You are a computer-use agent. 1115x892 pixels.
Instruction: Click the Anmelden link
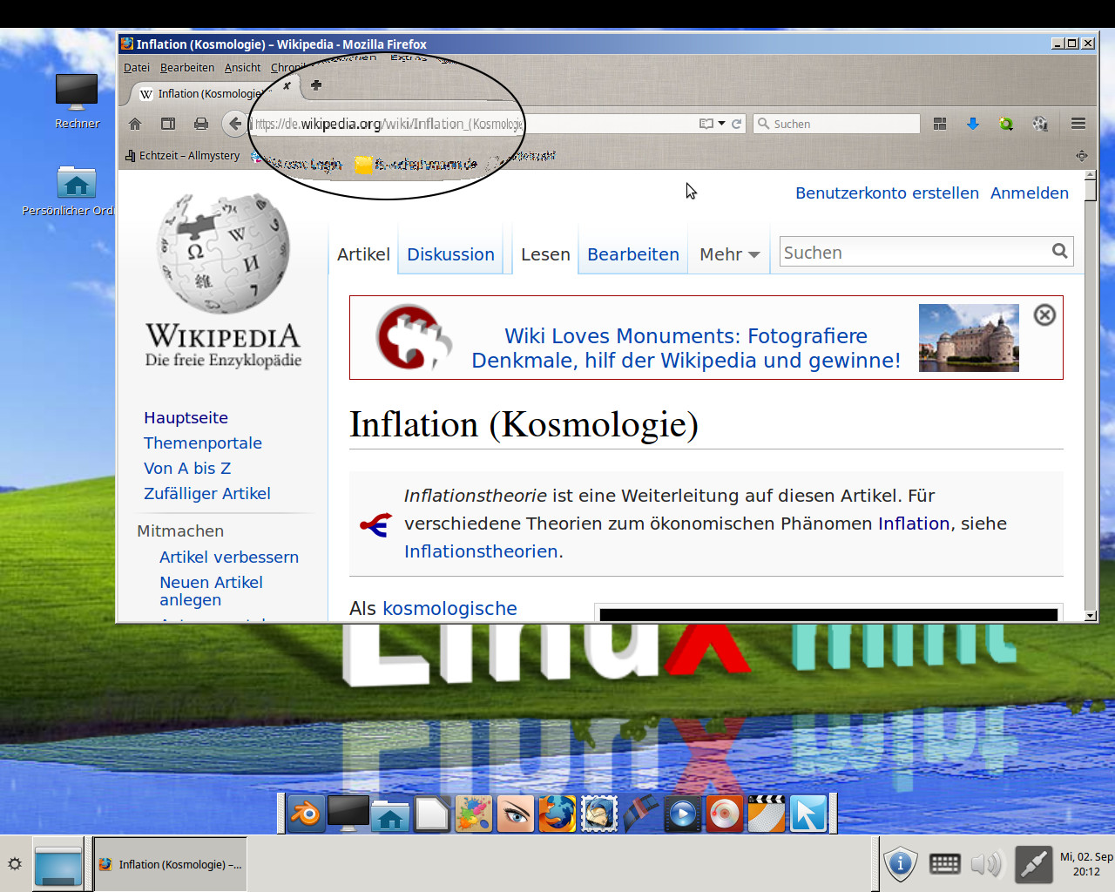(1030, 193)
